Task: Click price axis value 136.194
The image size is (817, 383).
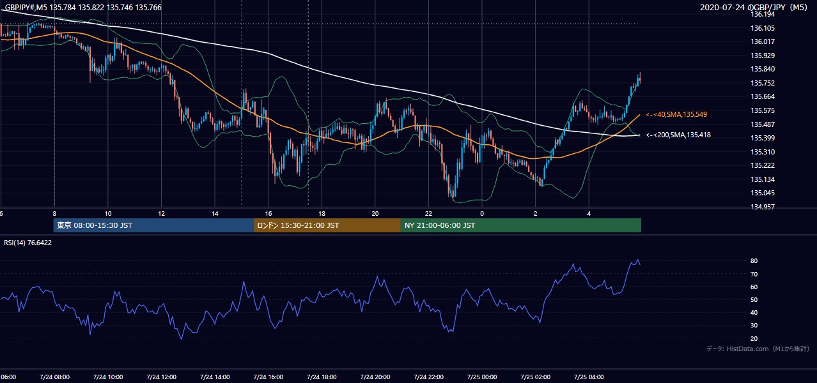Action: pos(763,14)
